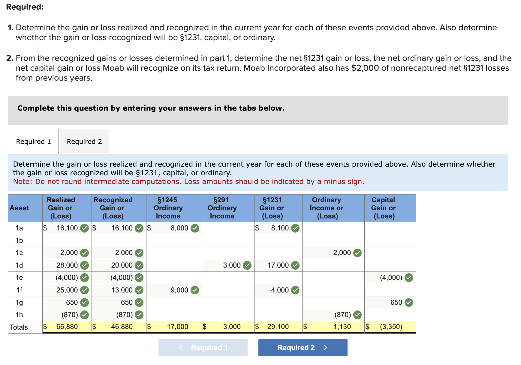Select row 1d Realized Gain cell 28,000
Screen dimensions: 521x365
pos(67,265)
